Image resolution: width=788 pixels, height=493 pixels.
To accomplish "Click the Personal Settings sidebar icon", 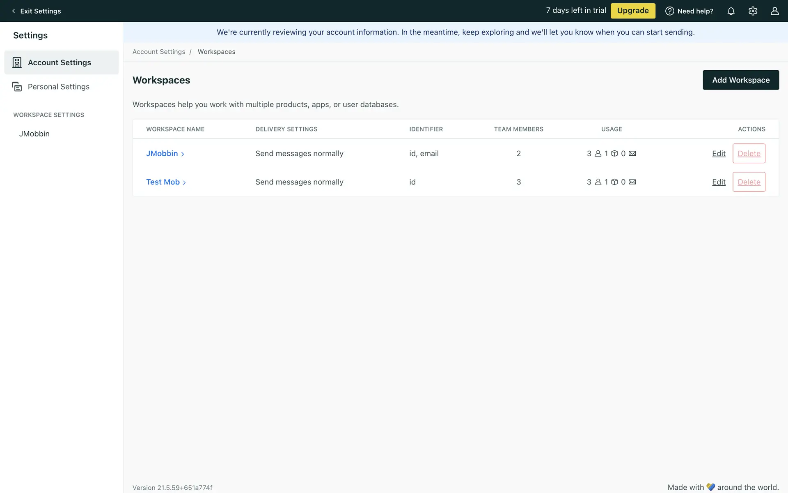I will pyautogui.click(x=17, y=87).
